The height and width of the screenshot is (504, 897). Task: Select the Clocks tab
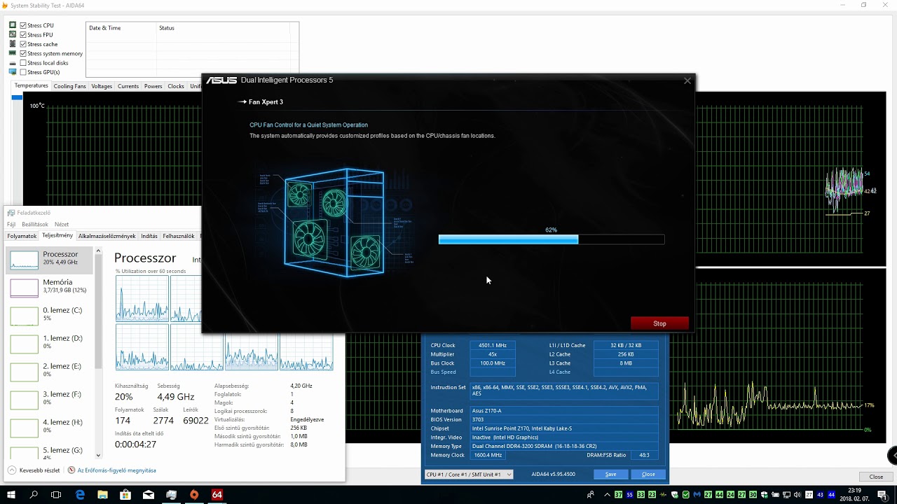(176, 86)
